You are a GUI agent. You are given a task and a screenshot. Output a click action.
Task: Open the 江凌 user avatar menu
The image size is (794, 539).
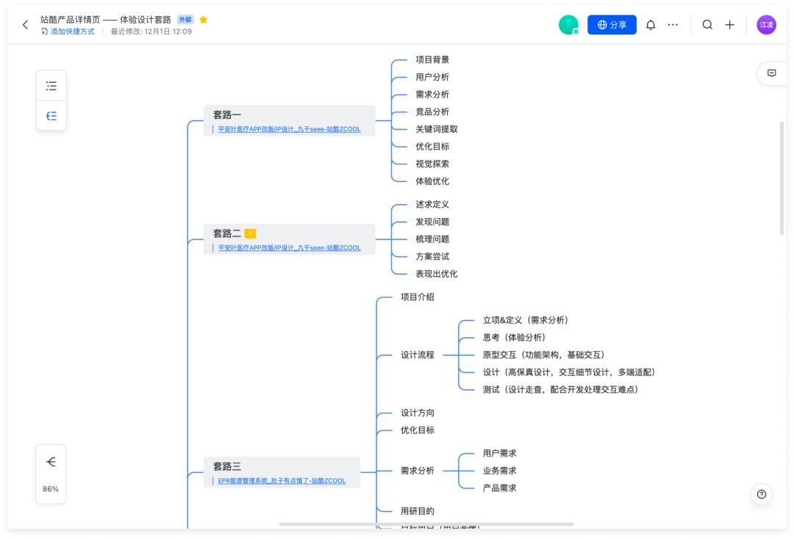766,25
